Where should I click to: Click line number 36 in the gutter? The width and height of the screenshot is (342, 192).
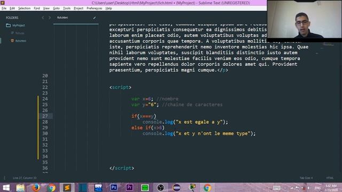[45, 168]
